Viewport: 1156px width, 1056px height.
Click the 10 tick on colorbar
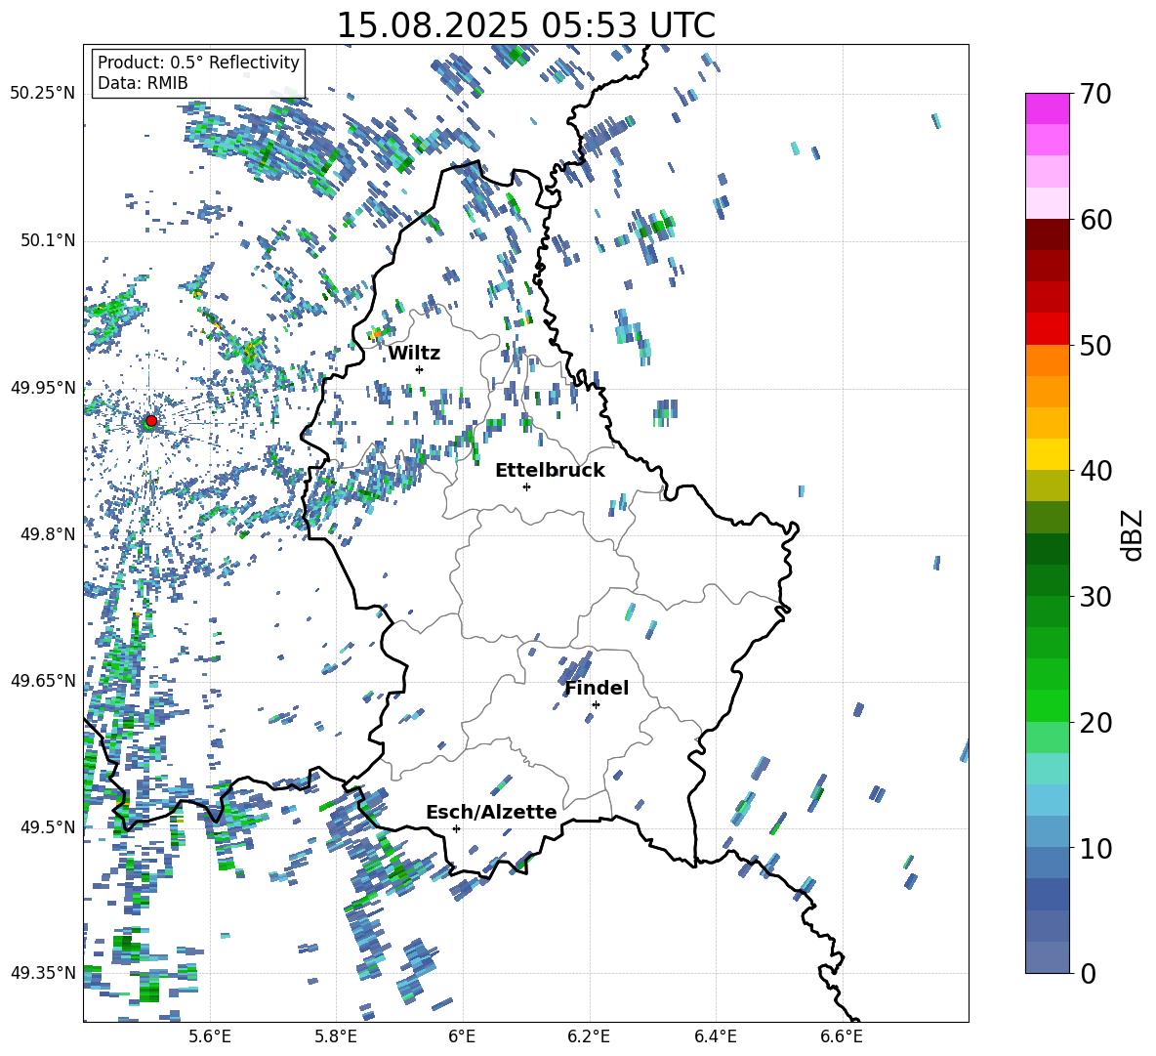coord(1095,848)
